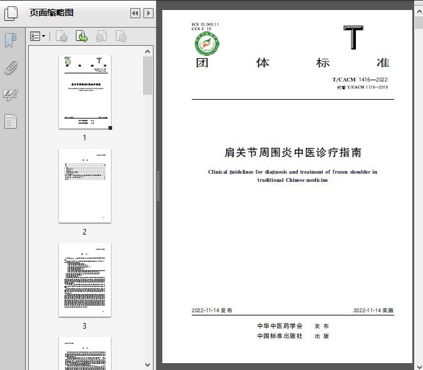Viewport: 423px width, 370px height.
Task: Open the document content panel icon
Action: [x=11, y=122]
